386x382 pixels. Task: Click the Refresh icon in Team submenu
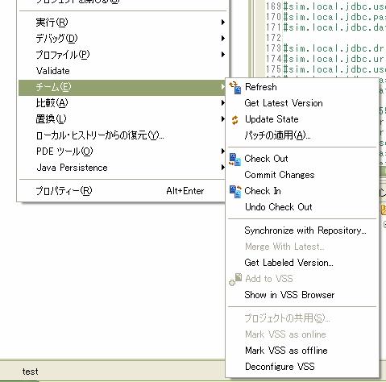235,88
